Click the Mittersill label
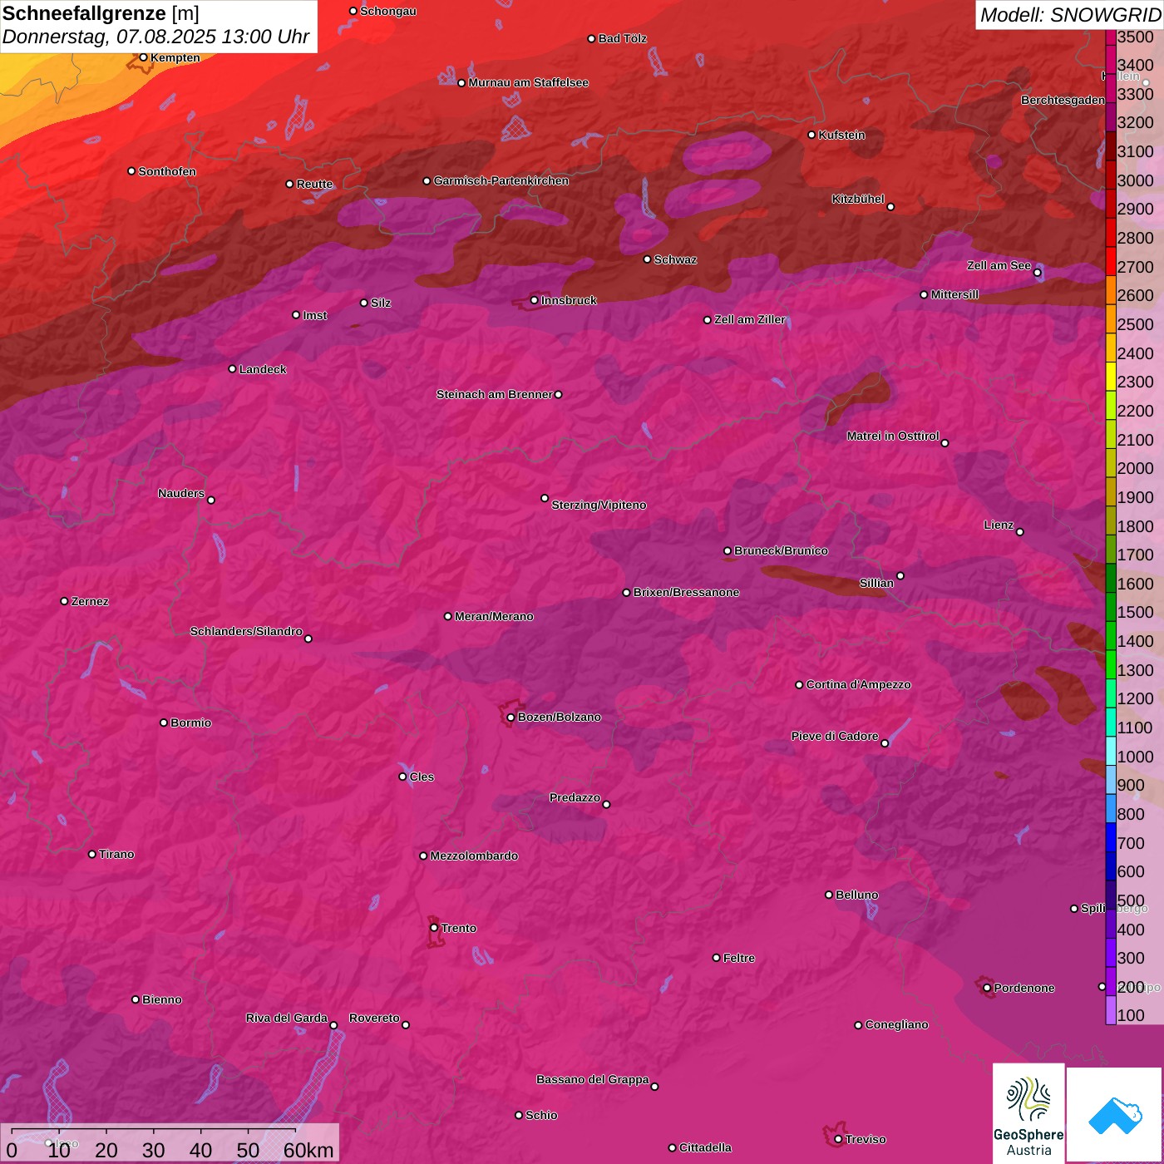The height and width of the screenshot is (1164, 1164). 954,294
